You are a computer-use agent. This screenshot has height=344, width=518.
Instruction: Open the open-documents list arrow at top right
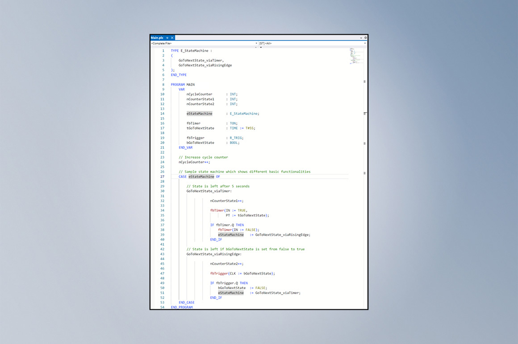361,38
